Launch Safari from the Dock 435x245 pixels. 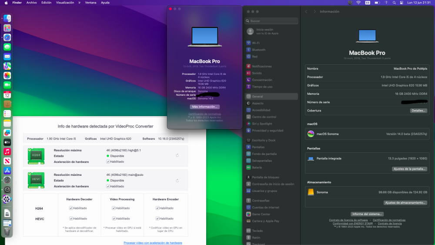[7, 37]
